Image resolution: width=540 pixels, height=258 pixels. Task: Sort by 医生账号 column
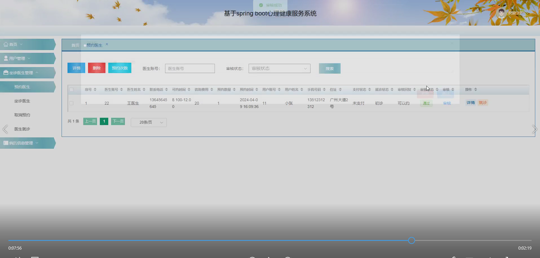tap(121, 89)
